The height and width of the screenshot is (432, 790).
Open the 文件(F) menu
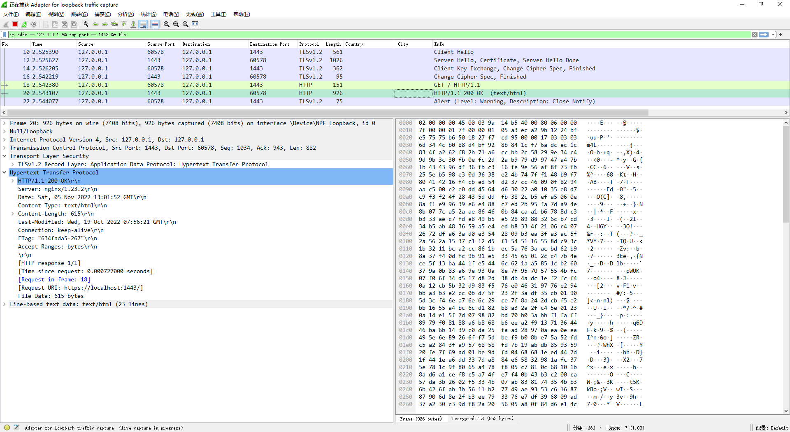pyautogui.click(x=11, y=14)
